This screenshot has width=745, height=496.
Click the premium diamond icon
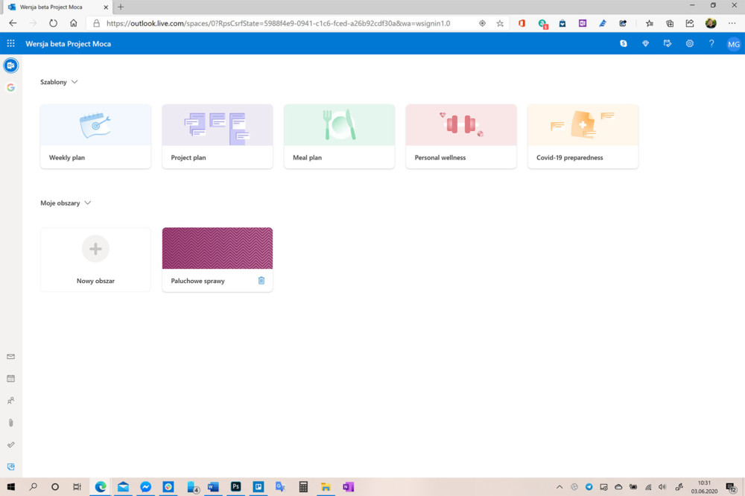pyautogui.click(x=645, y=43)
